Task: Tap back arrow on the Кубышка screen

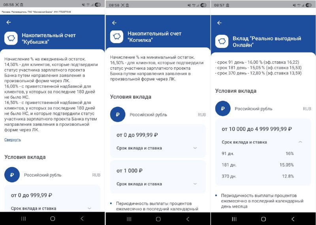Action: tap(9, 23)
